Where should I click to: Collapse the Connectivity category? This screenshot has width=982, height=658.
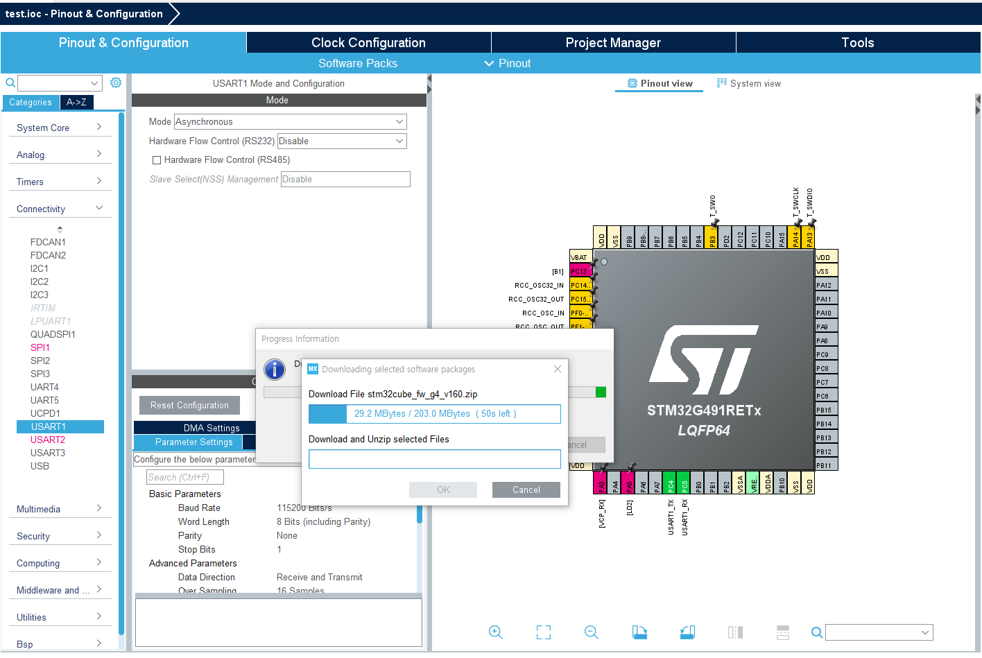pyautogui.click(x=60, y=209)
